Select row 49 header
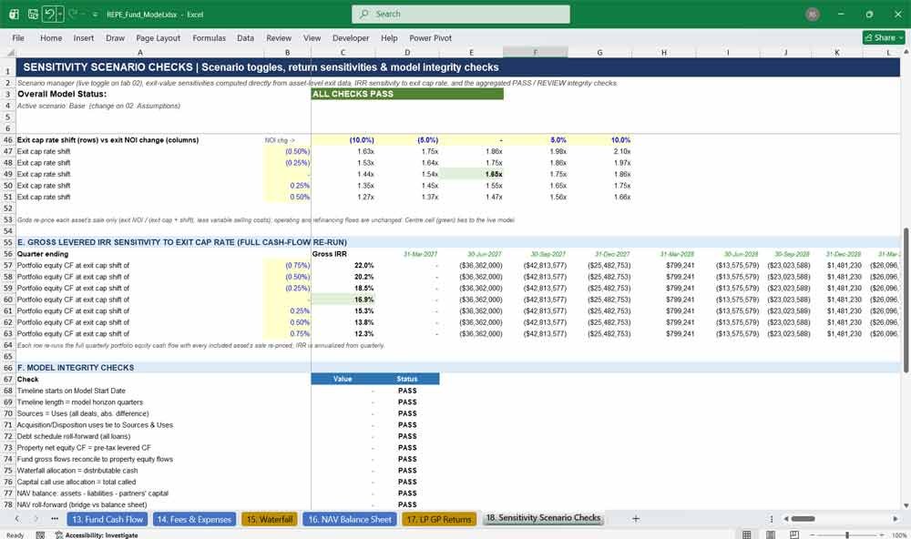911x539 pixels. pos(8,174)
